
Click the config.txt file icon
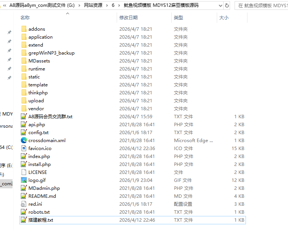point(24,132)
